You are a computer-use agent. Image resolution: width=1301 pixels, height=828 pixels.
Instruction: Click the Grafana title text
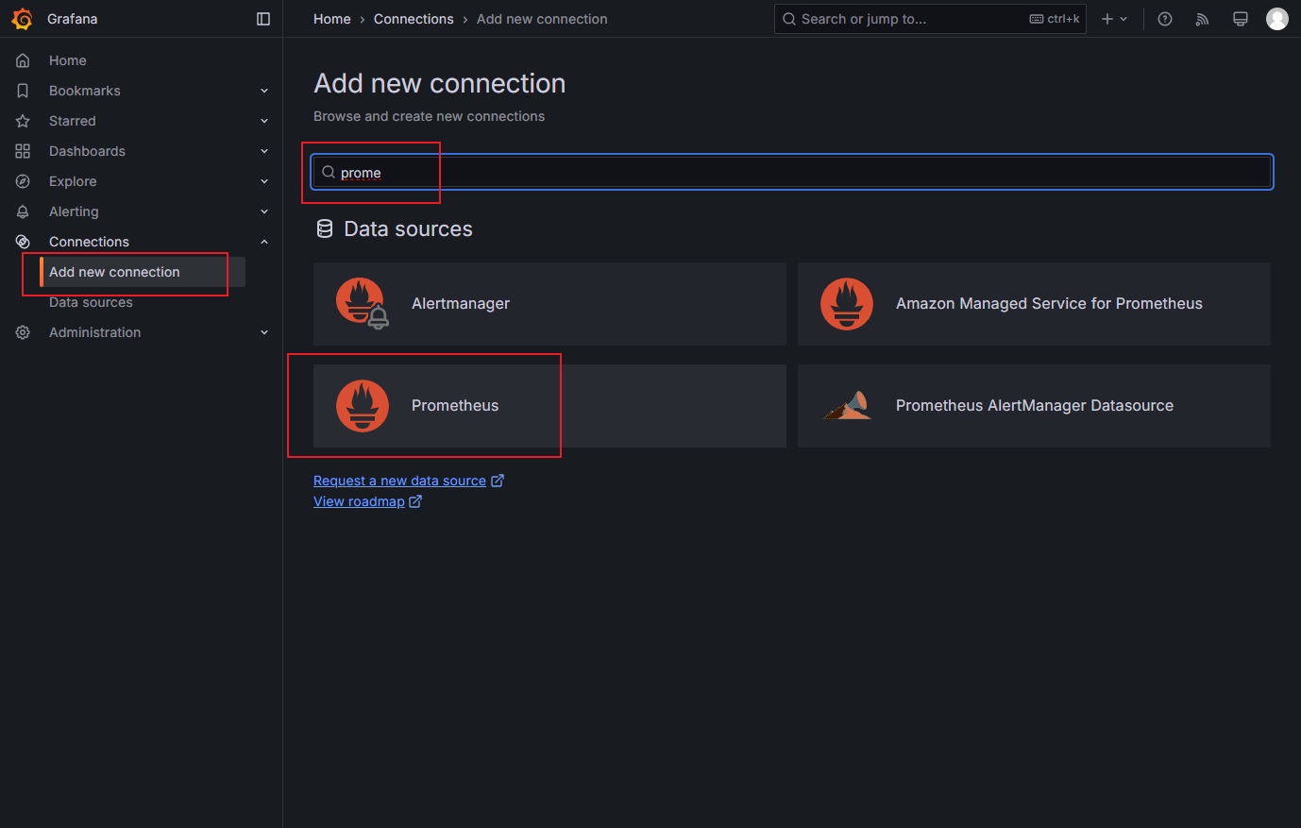[x=72, y=19]
